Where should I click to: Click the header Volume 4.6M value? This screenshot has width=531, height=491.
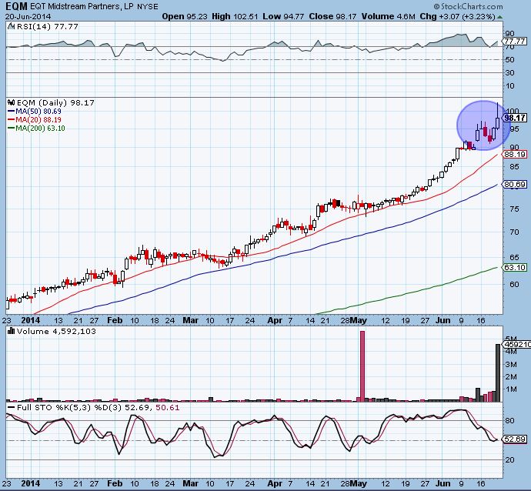pos(388,16)
